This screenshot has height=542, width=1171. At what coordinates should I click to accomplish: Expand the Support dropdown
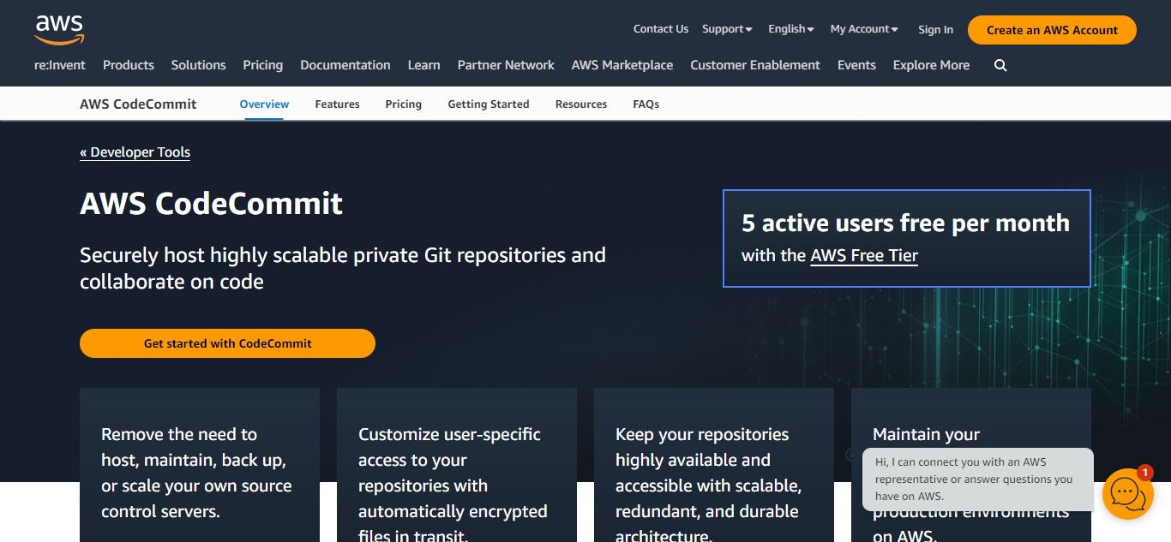(727, 29)
